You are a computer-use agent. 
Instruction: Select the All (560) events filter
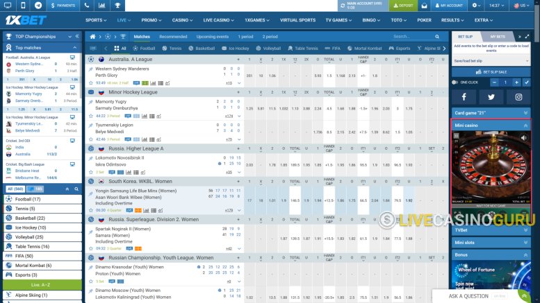click(x=15, y=189)
